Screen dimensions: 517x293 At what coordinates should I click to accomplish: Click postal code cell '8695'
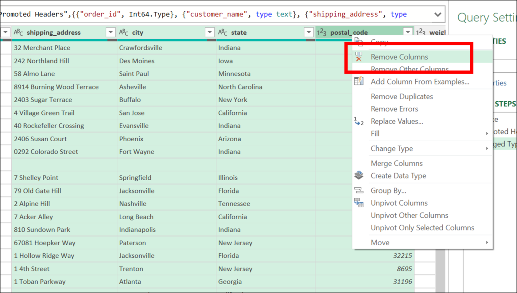(365, 268)
